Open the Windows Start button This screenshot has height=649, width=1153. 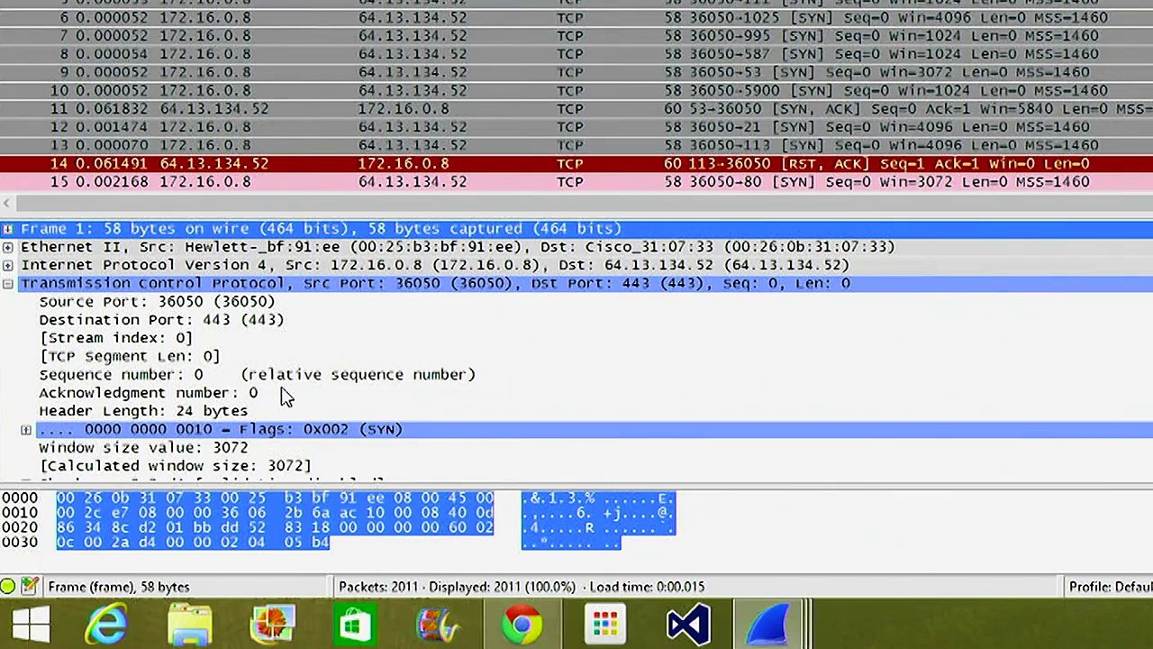click(x=30, y=625)
